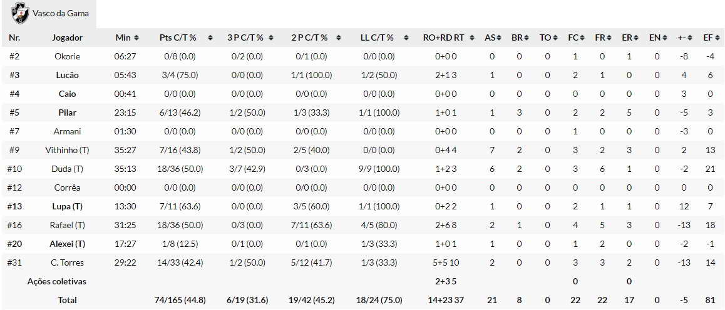Sort by 3 P C/T % arrows
Image resolution: width=725 pixels, height=310 pixels.
click(271, 38)
